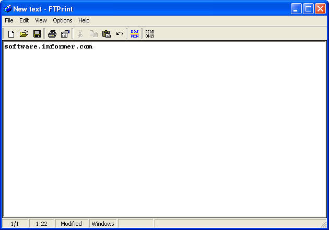Click the Windows encoding status field
The width and height of the screenshot is (329, 230).
point(103,224)
